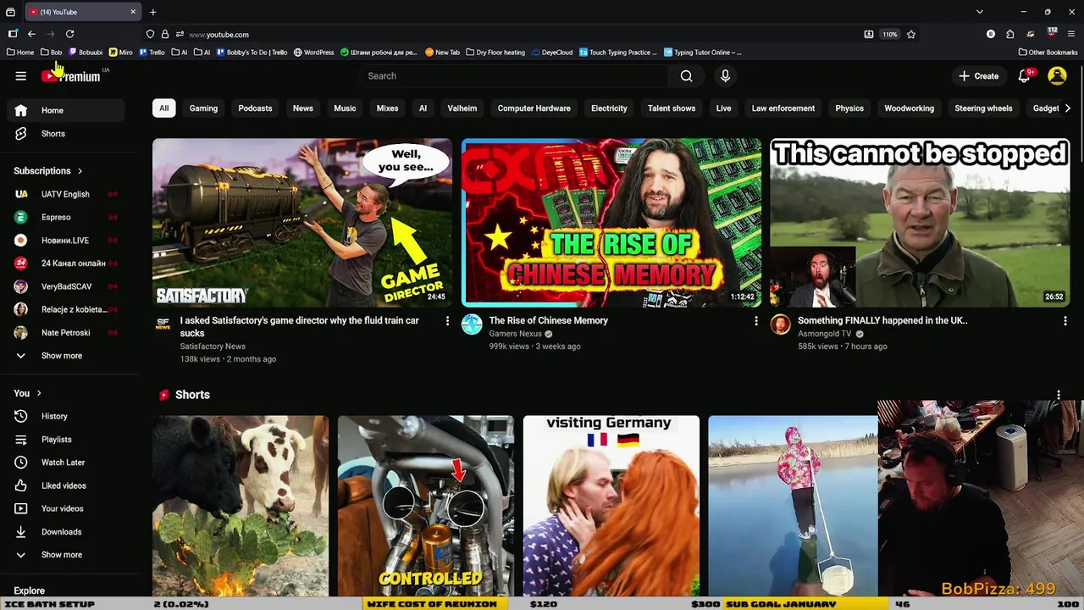
Task: Expand Show more under Subscriptions
Action: click(64, 356)
